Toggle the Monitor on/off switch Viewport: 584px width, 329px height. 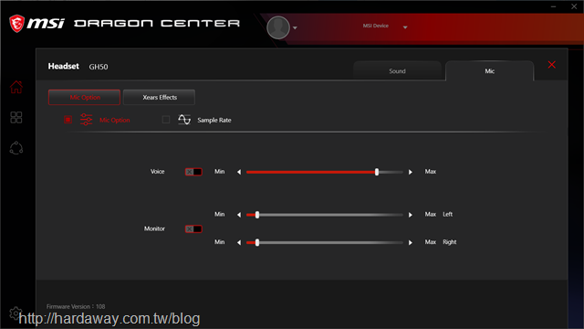(193, 229)
